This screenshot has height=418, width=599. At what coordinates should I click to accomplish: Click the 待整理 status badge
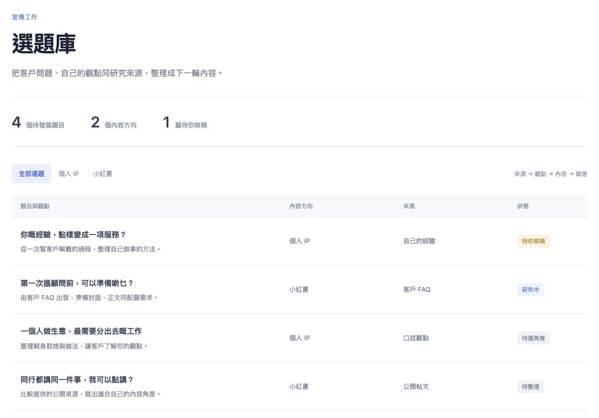click(530, 386)
